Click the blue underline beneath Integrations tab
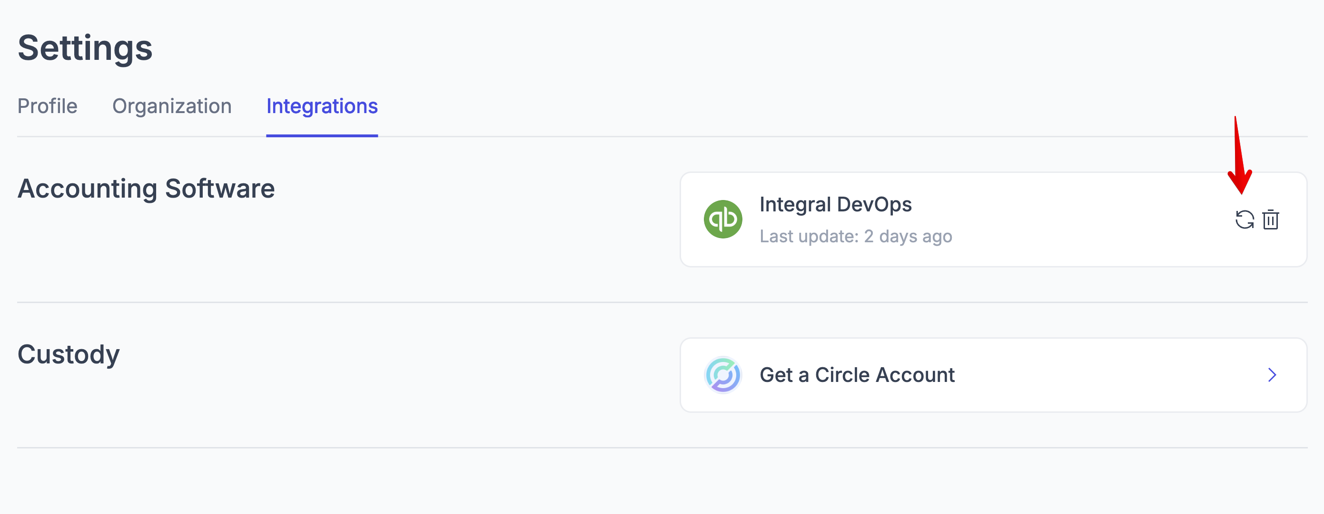Screen dimensions: 1324x514 coord(322,135)
